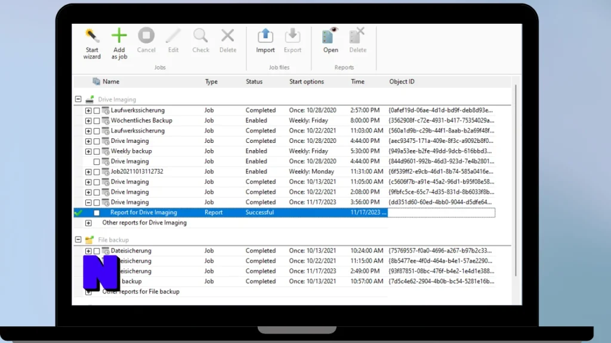611x343 pixels.
Task: Click 'Weekly: Monday' start option
Action: point(311,171)
